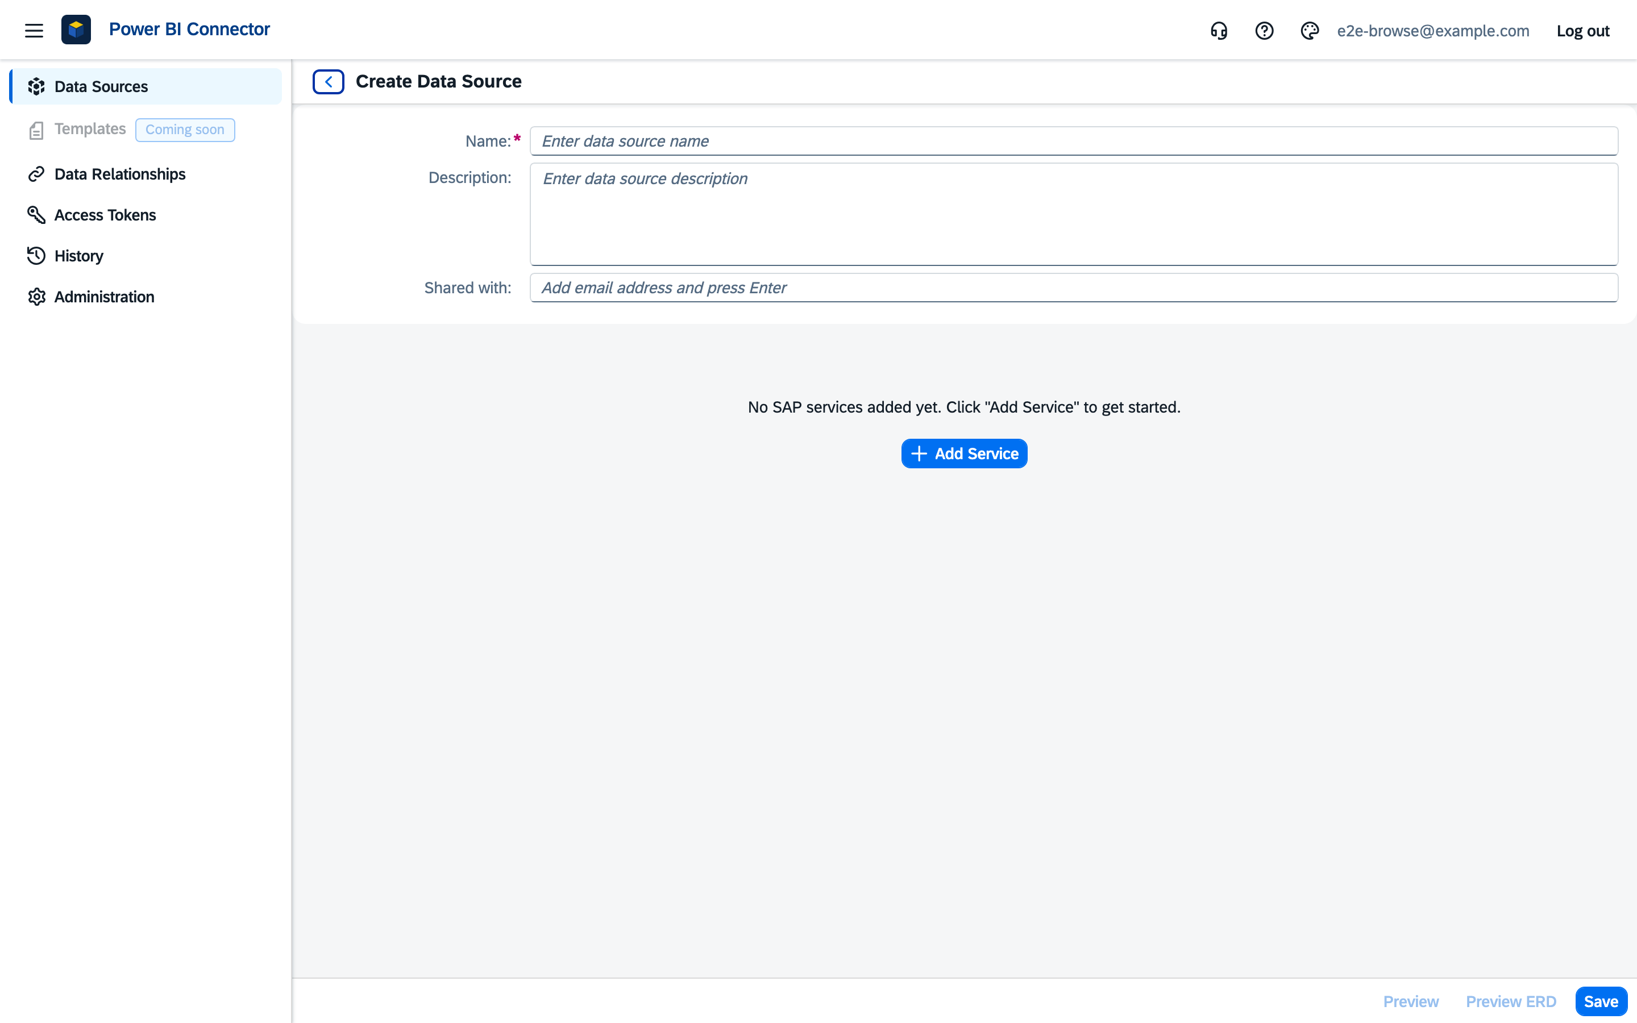Click the Access Tokens key icon
Image resolution: width=1637 pixels, height=1023 pixels.
[x=36, y=214]
